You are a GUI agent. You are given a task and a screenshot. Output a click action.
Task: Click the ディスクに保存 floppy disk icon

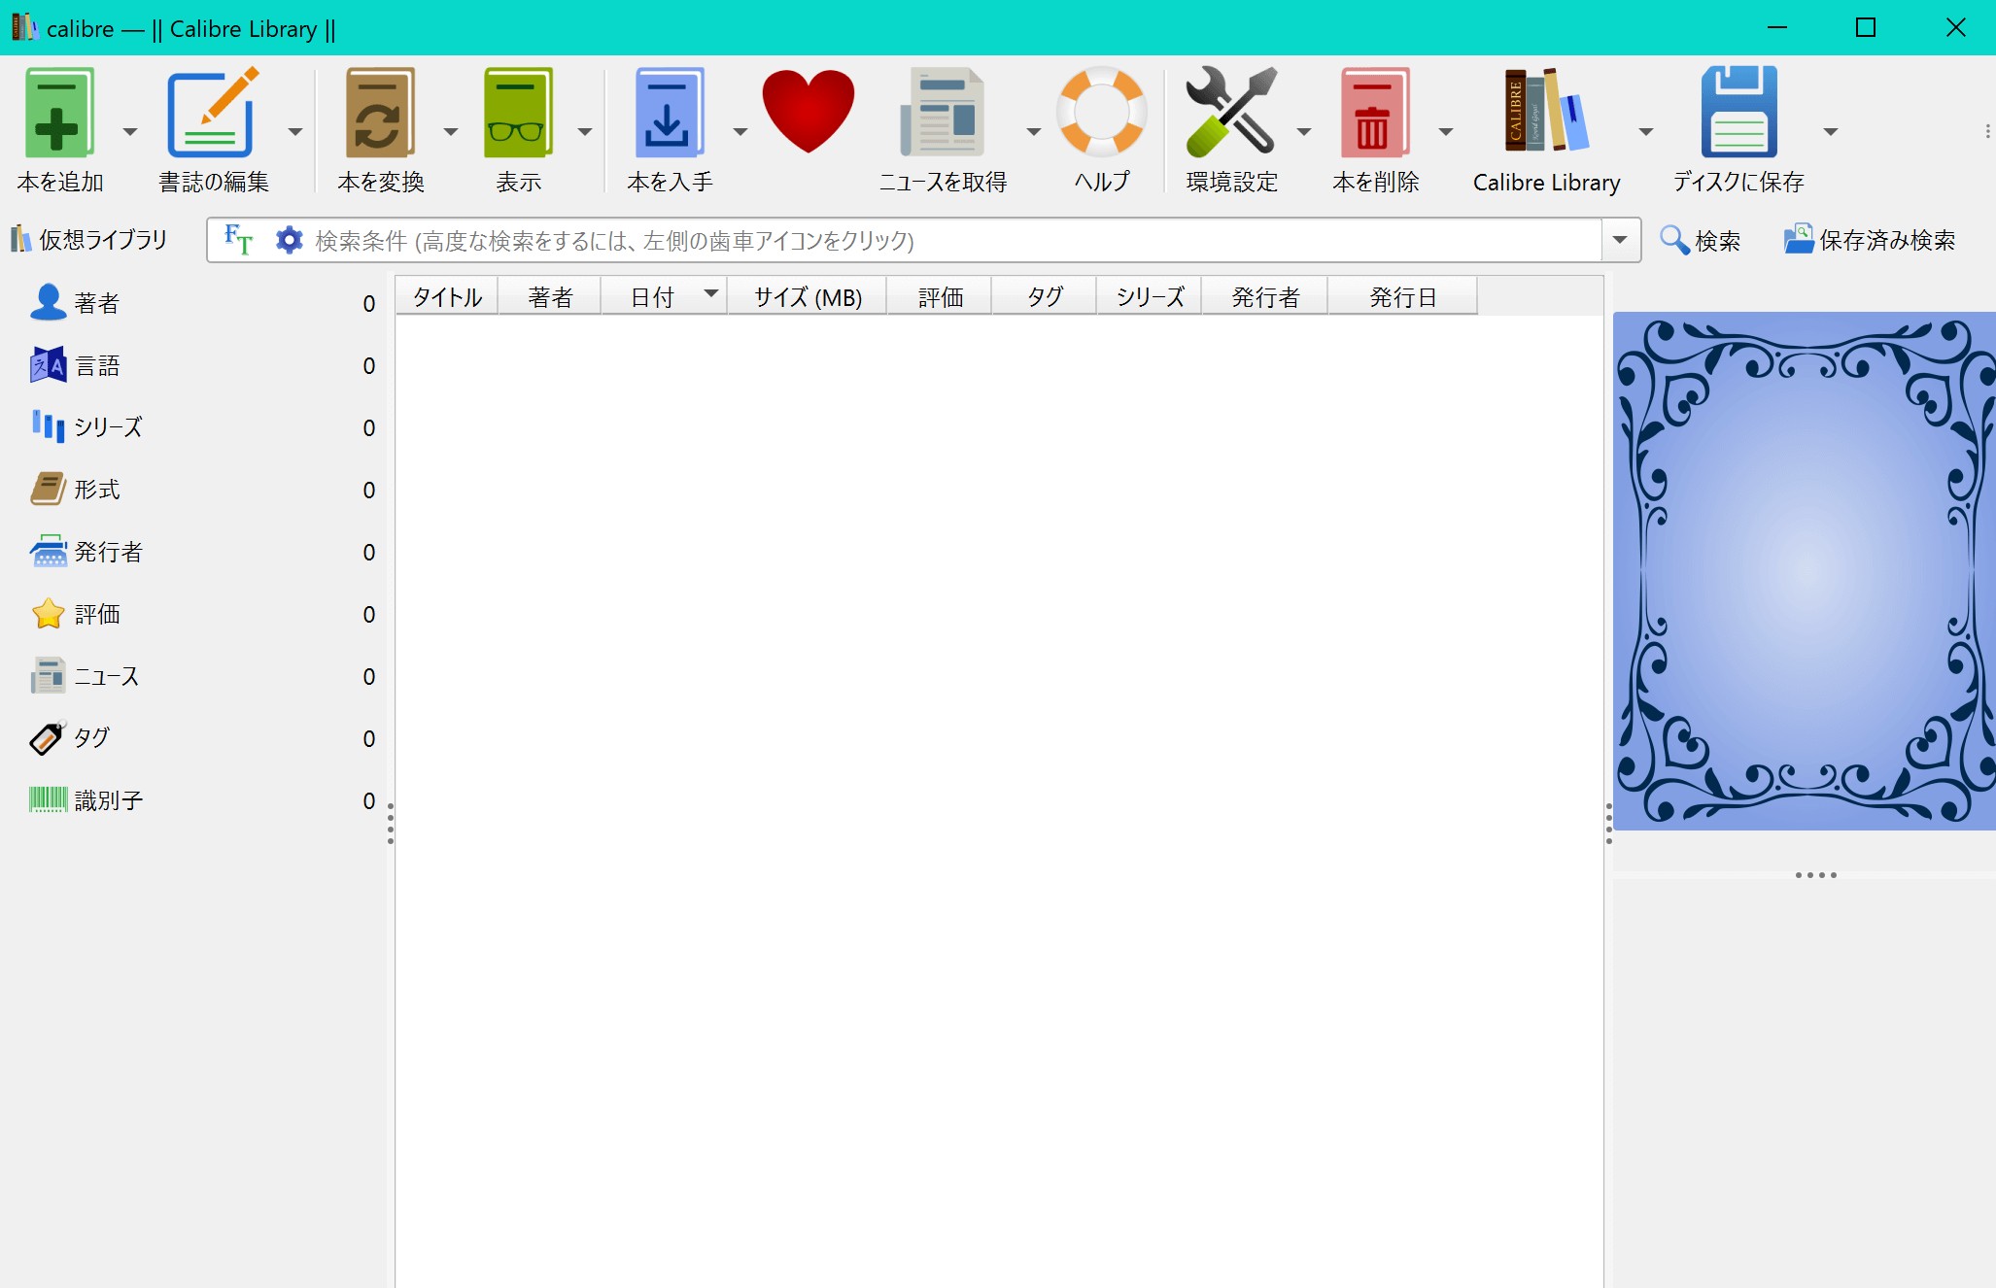[x=1738, y=112]
